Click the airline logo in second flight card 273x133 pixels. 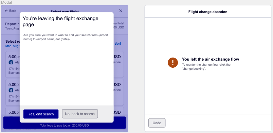(11, 90)
